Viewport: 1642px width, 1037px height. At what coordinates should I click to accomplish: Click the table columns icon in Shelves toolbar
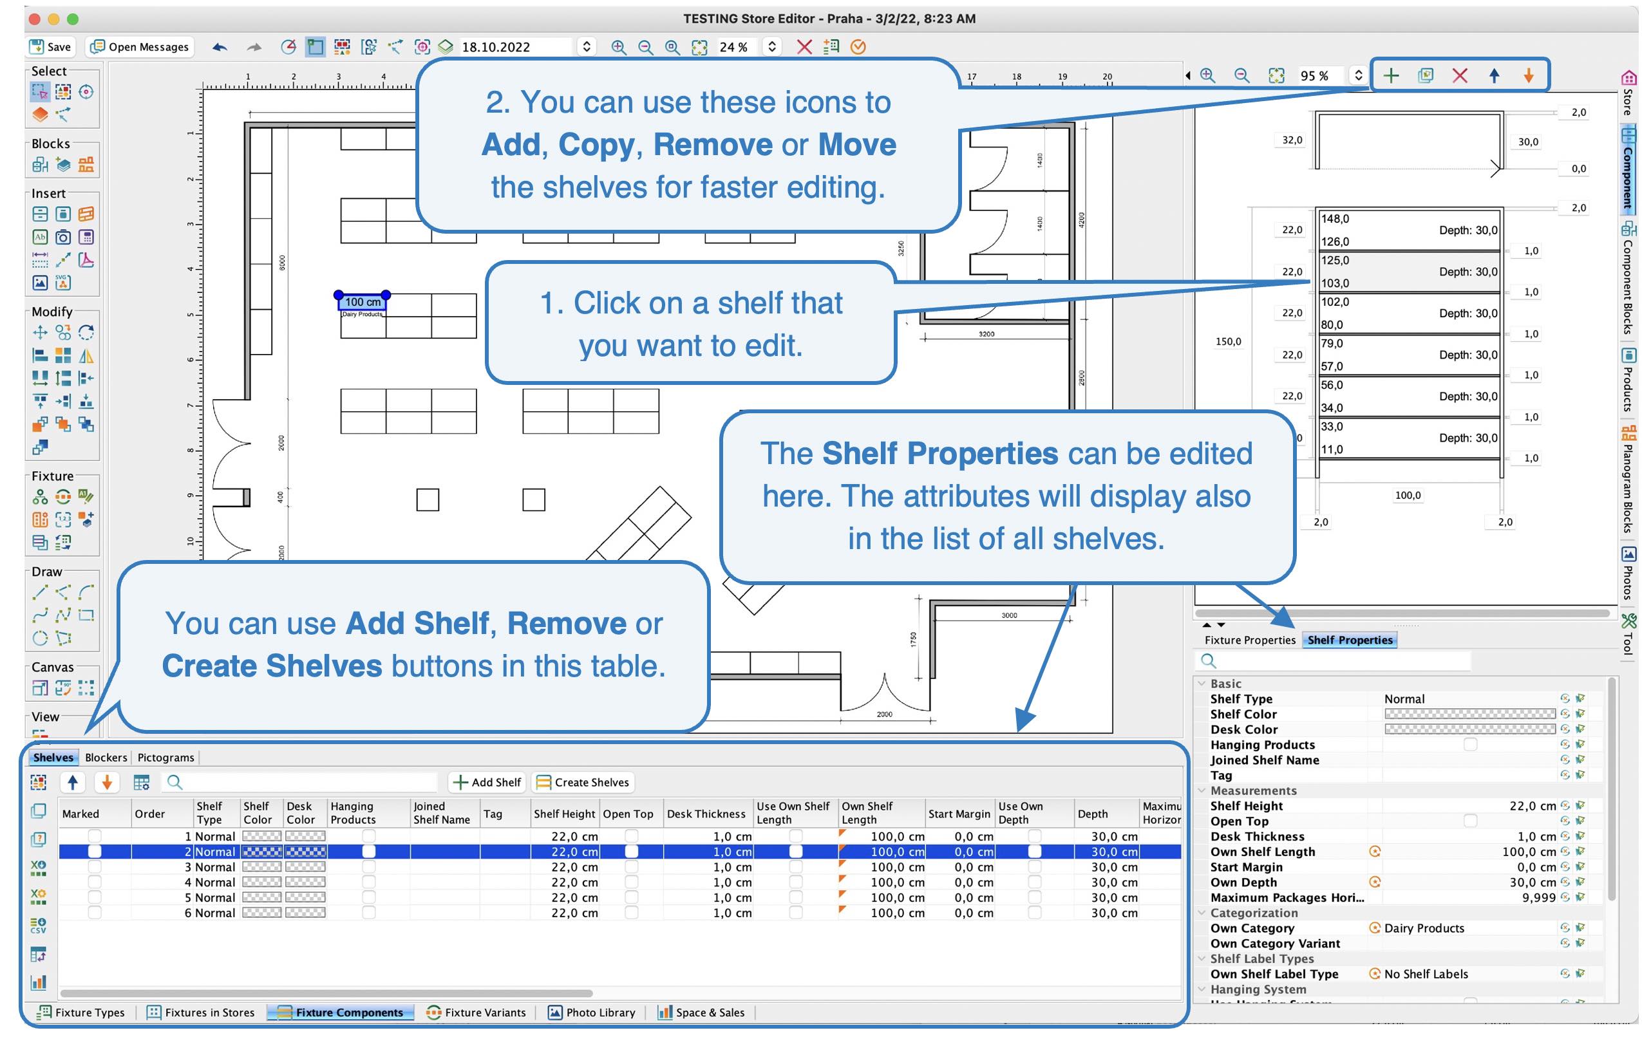141,782
